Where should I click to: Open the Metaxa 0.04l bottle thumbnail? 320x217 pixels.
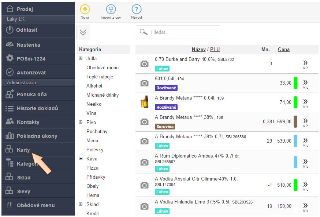tap(145, 102)
